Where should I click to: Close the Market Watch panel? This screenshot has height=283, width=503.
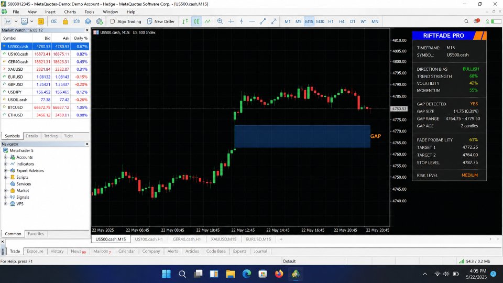point(87,30)
